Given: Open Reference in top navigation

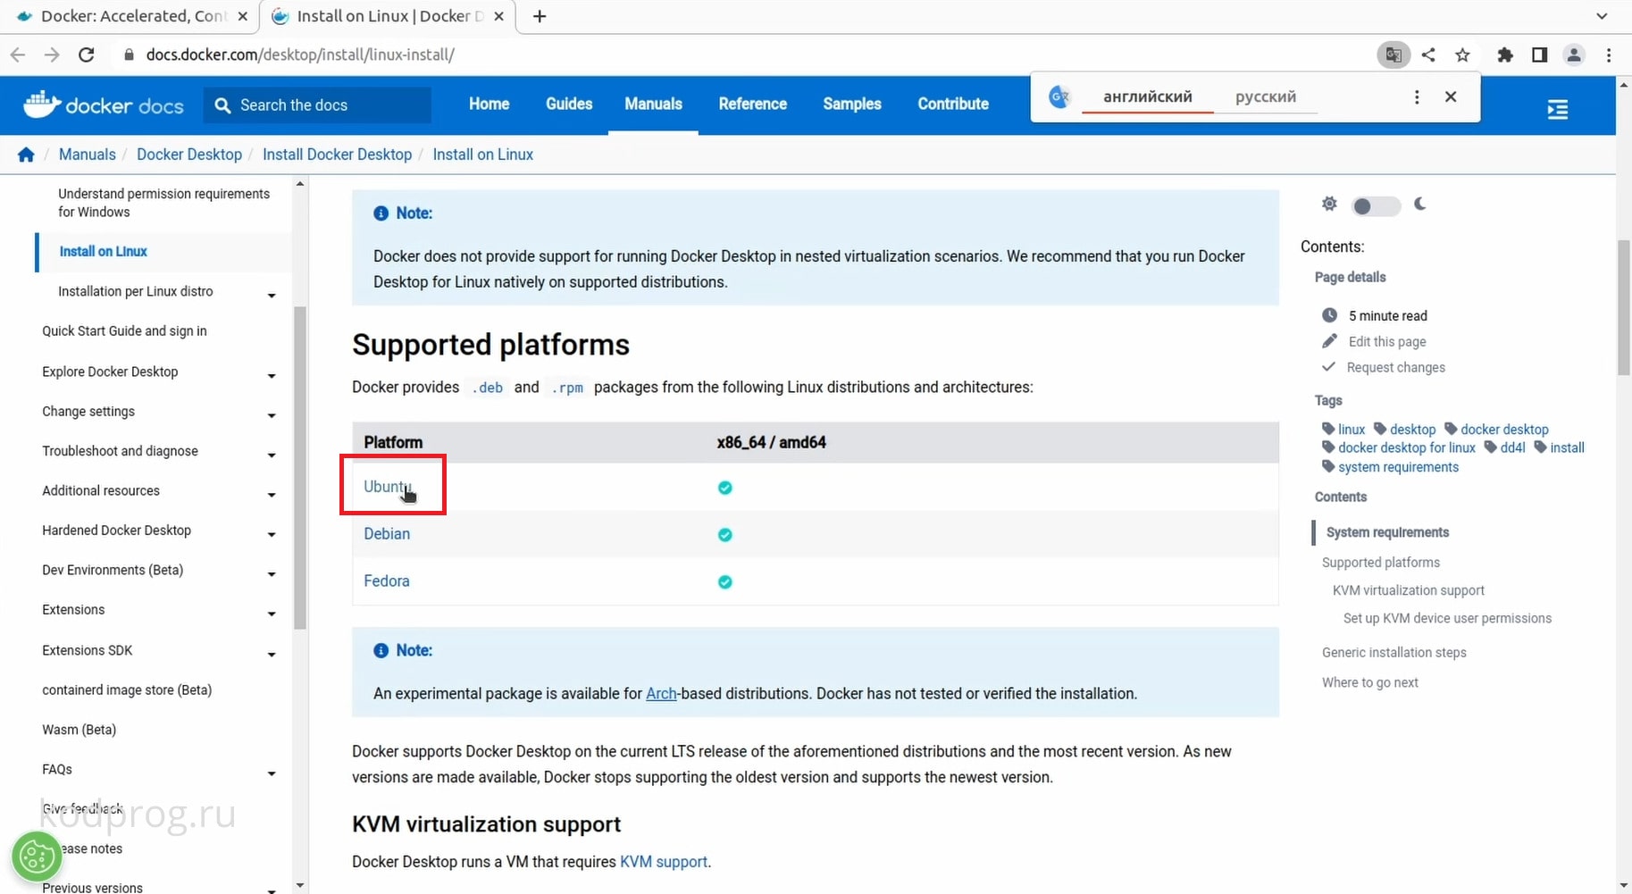Looking at the screenshot, I should (x=752, y=104).
